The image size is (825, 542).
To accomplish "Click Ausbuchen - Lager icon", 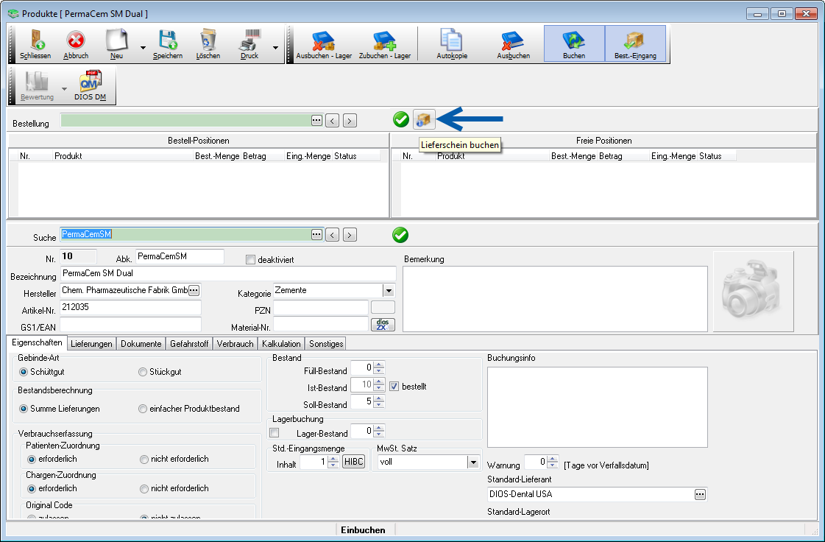I will click(x=324, y=44).
